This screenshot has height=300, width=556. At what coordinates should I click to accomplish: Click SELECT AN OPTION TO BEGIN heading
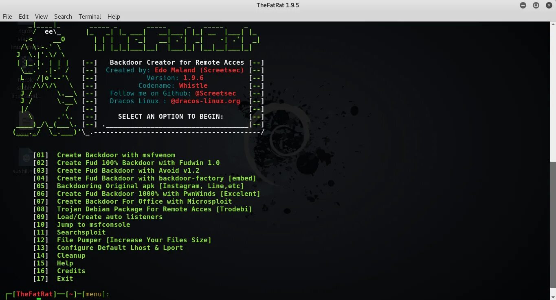point(171,116)
